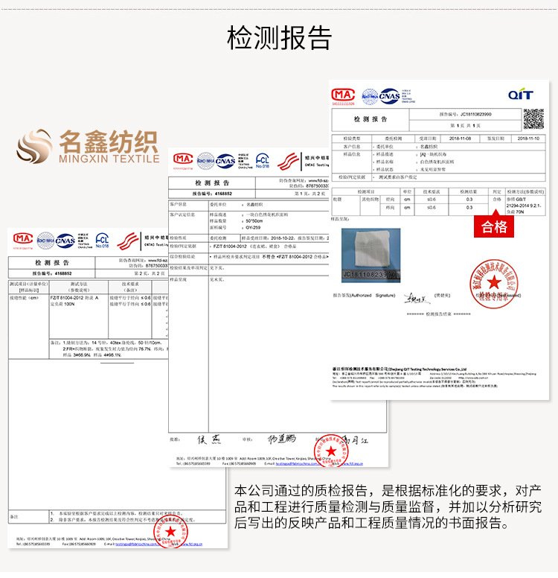558x578 pixels.
Task: Click the Zhejiang QiT Testing company footer line
Action: pyautogui.click(x=400, y=369)
